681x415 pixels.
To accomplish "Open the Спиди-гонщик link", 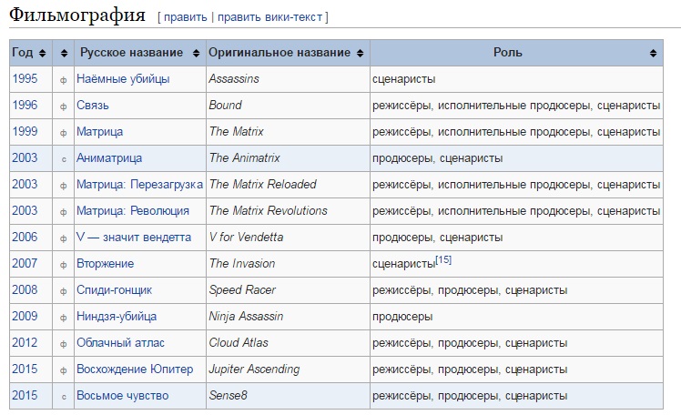I will coord(114,290).
